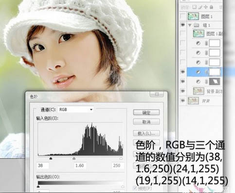Click adjustment icon of dark-masked layer
235x193 pixels.
pyautogui.click(x=198, y=81)
